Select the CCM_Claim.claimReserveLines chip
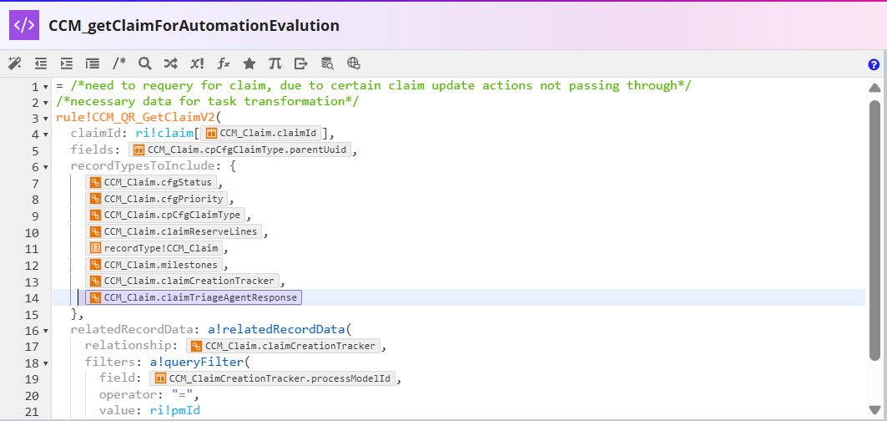 point(174,231)
